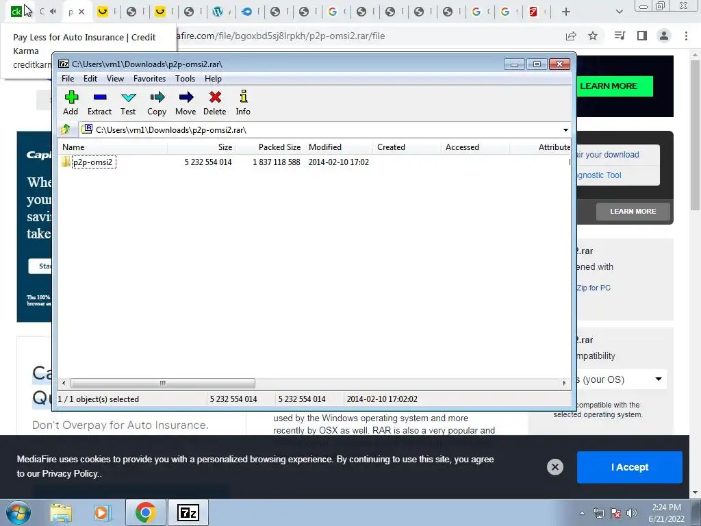This screenshot has height=526, width=701.
Task: Click the gray LEARN MORE button
Action: [x=633, y=211]
